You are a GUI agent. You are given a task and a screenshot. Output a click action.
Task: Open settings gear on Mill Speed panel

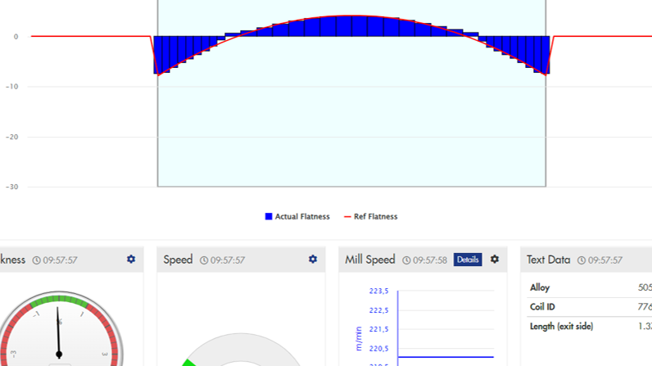(x=495, y=260)
